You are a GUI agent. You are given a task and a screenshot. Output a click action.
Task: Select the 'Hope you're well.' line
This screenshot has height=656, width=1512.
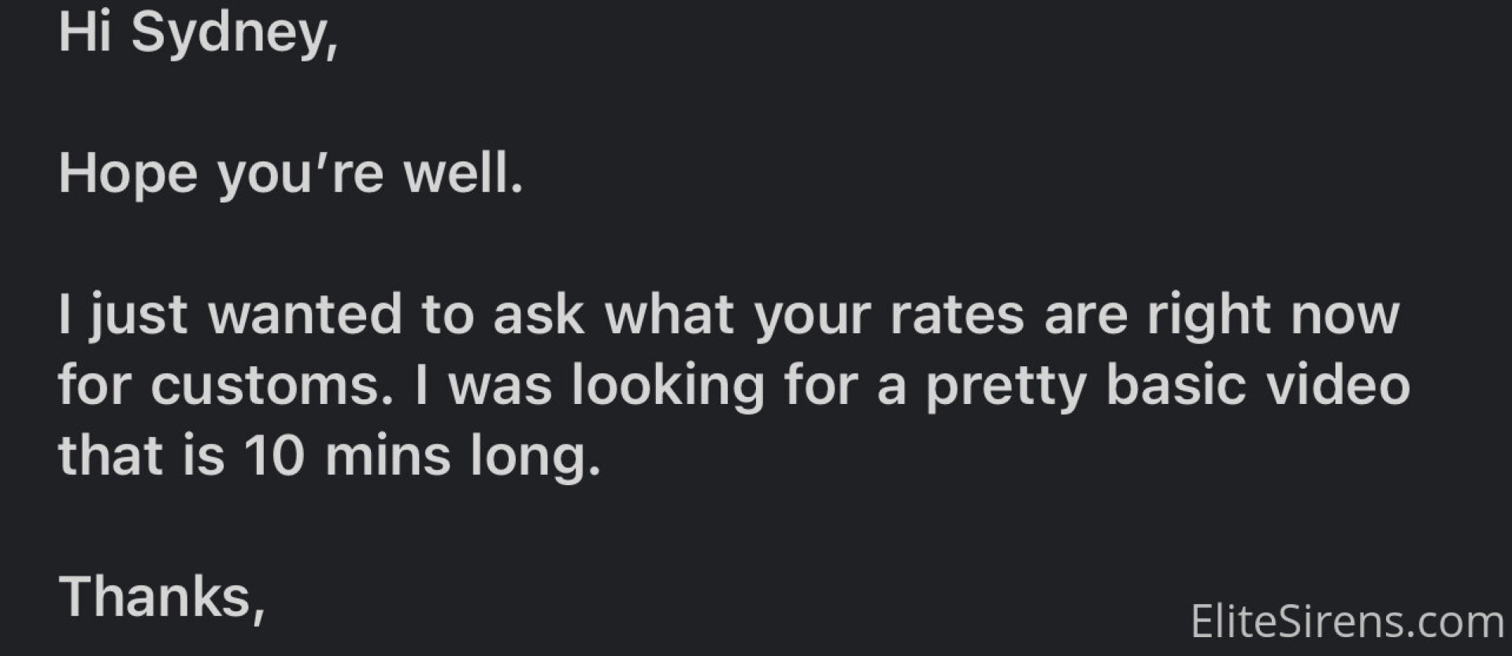pos(291,174)
